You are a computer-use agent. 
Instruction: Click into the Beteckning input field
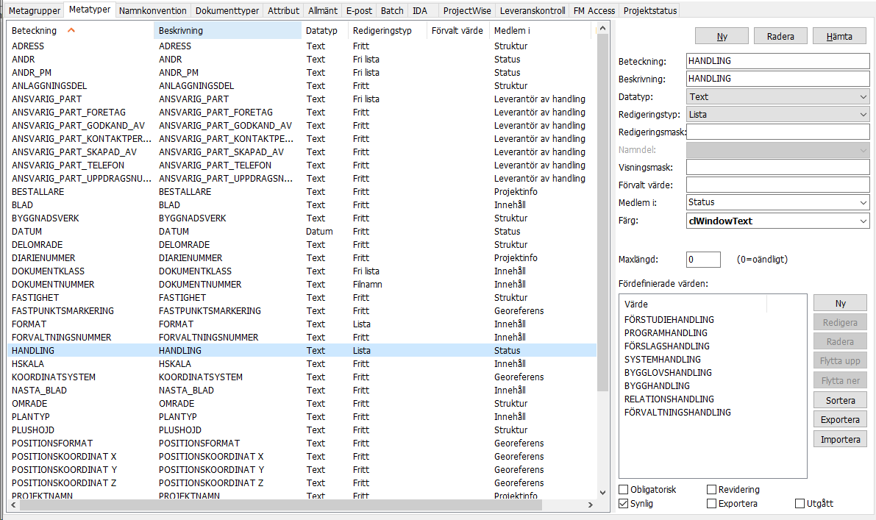pyautogui.click(x=777, y=61)
